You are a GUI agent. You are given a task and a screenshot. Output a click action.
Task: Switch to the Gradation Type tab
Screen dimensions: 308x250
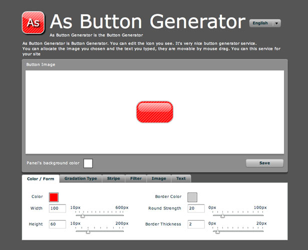click(81, 178)
